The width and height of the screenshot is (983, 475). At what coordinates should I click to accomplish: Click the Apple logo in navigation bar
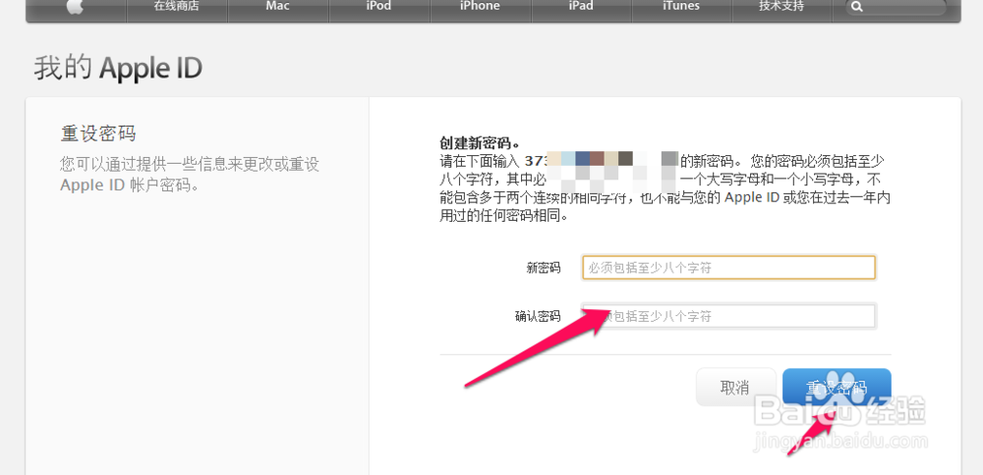[x=76, y=7]
